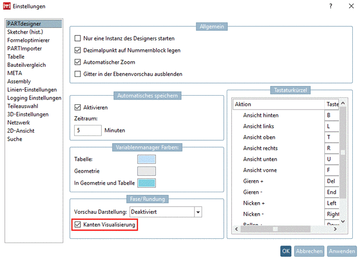
Task: Click the Zeitraum minutes input field
Action: coord(88,130)
